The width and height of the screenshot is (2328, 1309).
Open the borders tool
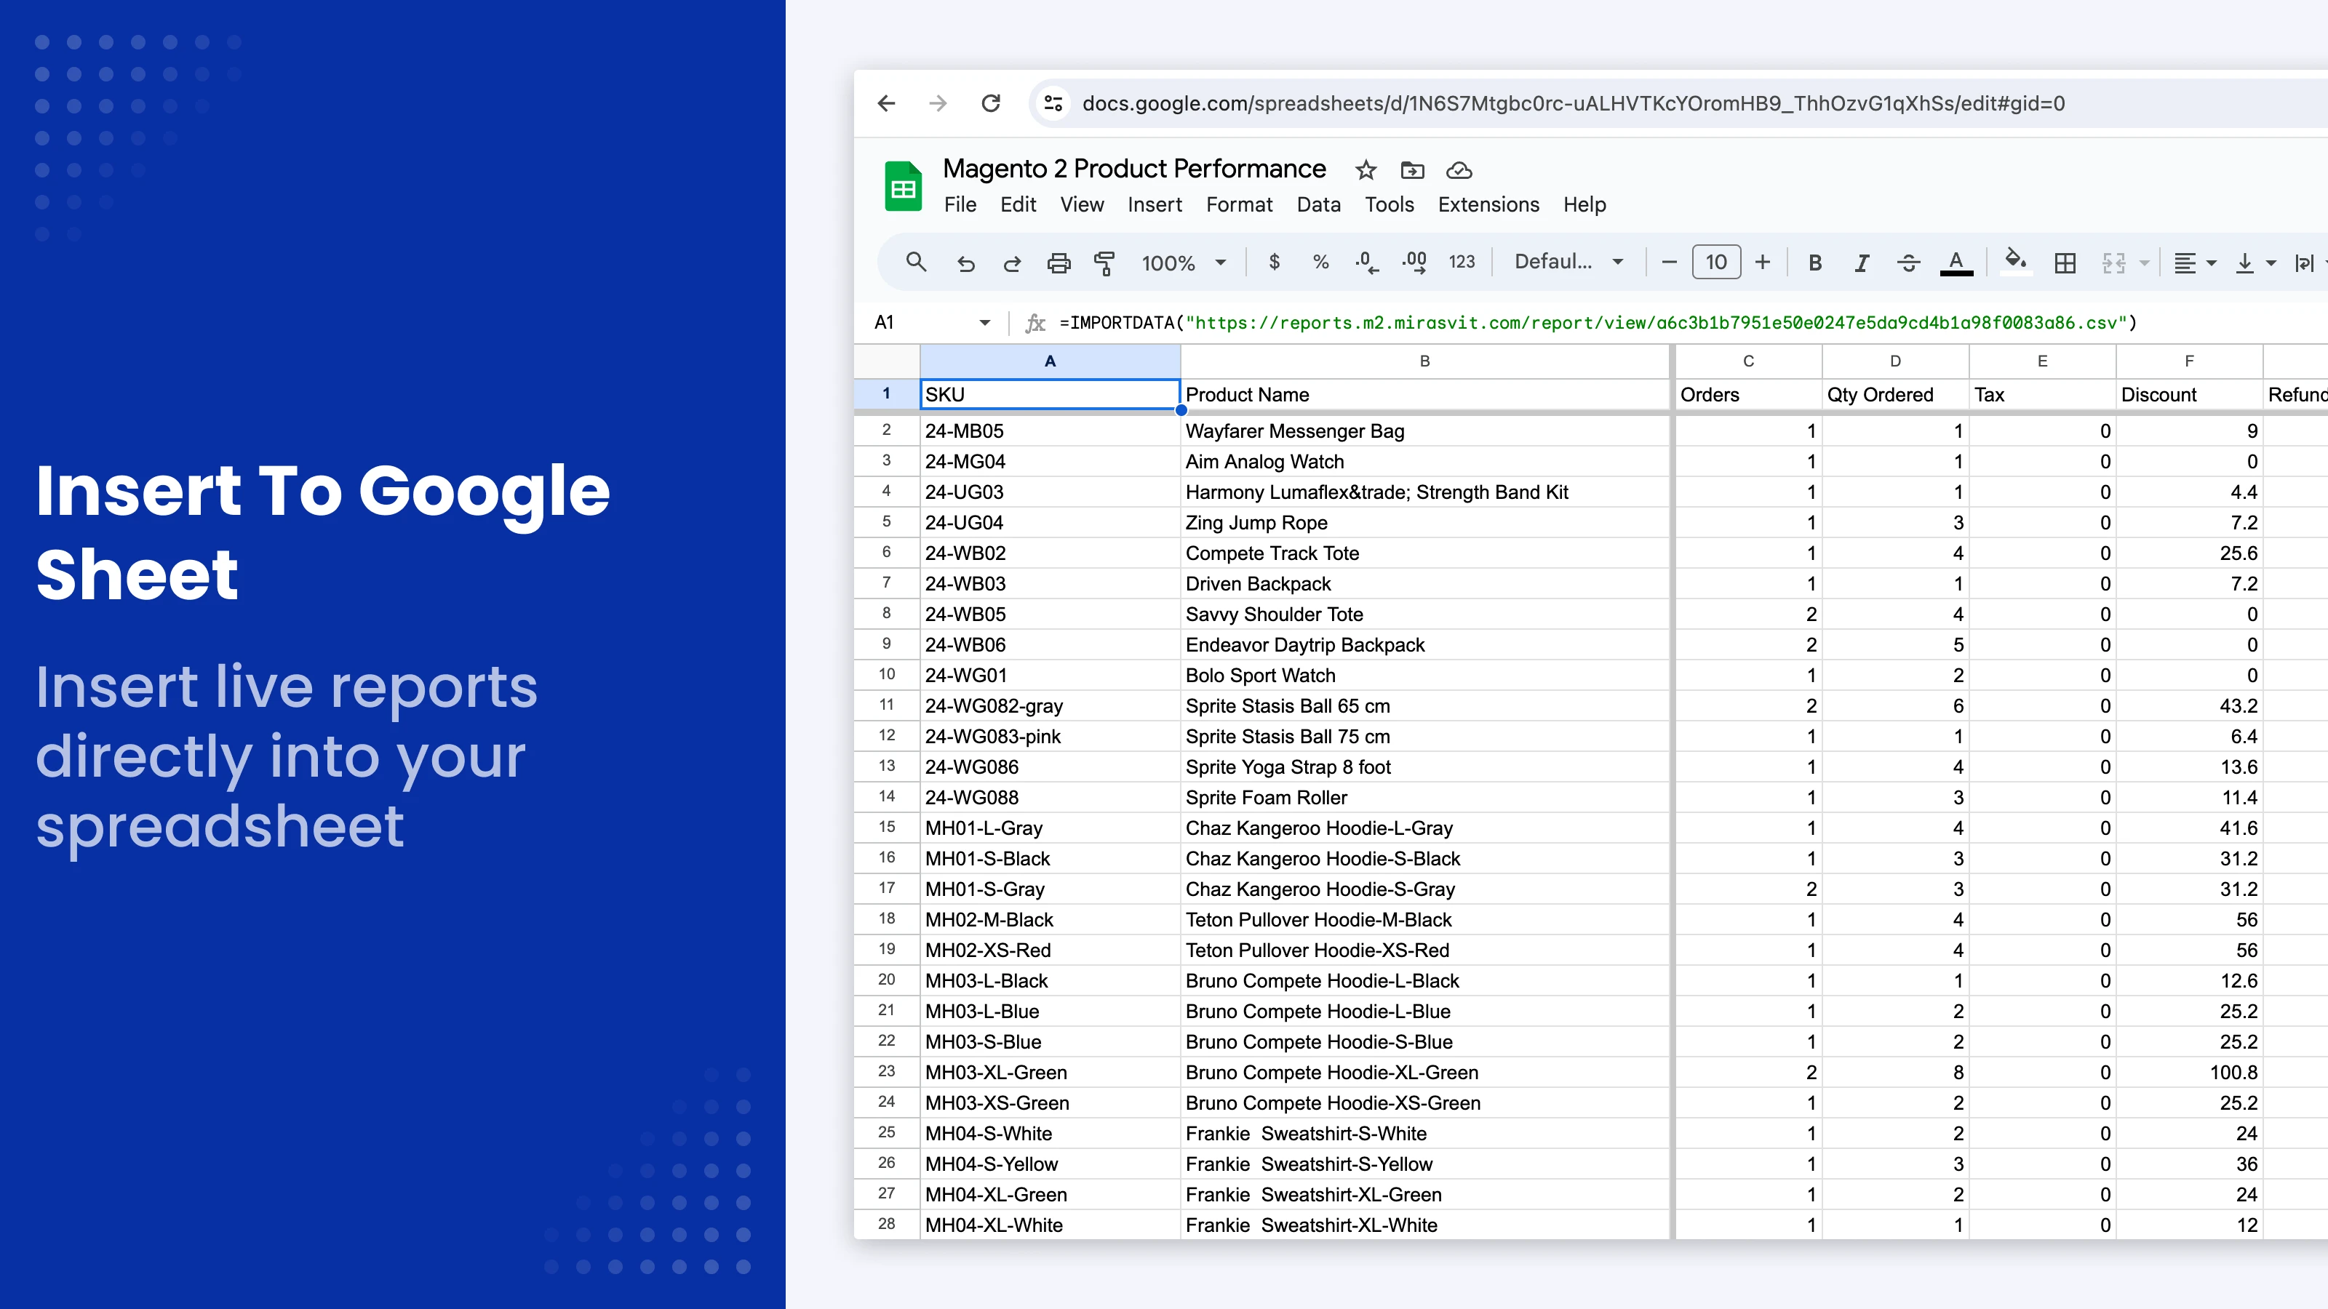point(2065,263)
